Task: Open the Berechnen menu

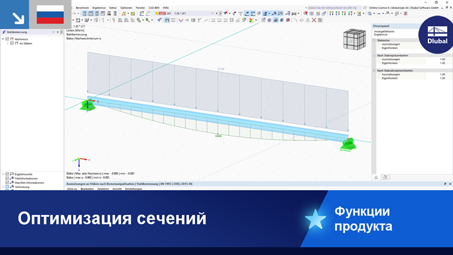Action: [82, 8]
